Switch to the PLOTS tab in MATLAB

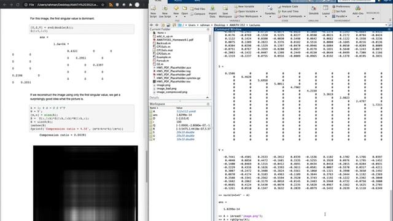coord(178,1)
